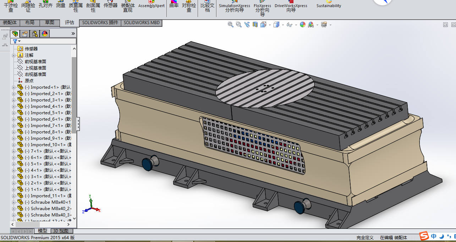The image size is (456, 242).
Task: Toggle the panel collapse handle beside the tree
Action: pos(78,124)
